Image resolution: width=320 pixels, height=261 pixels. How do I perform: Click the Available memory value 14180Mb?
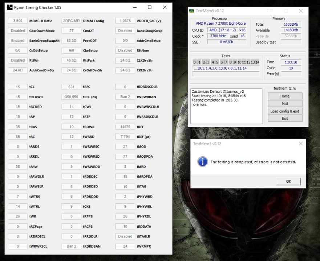point(291,30)
